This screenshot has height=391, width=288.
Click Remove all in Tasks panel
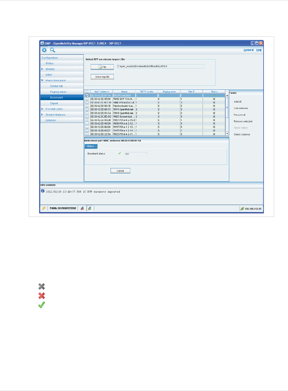240,115
